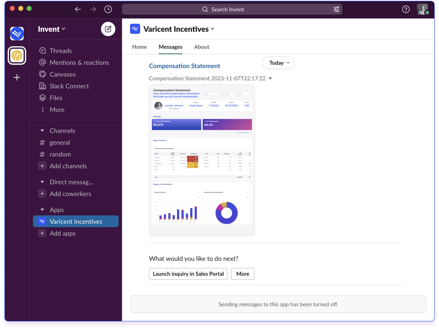Select Varicent Incentives app in sidebar
The image size is (439, 329).
pyautogui.click(x=76, y=222)
